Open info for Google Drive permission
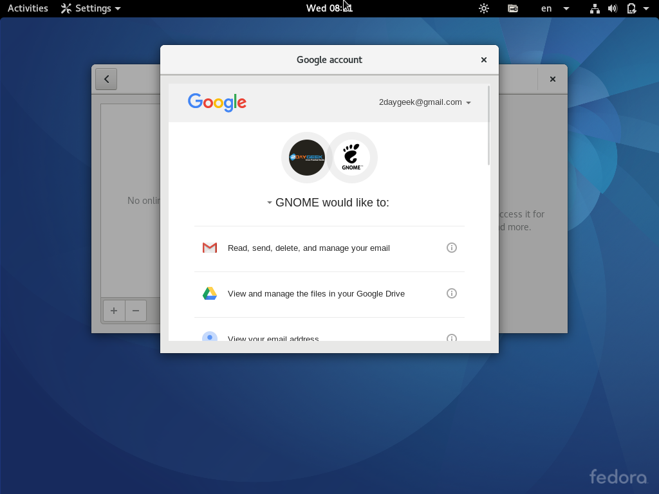 tap(451, 293)
